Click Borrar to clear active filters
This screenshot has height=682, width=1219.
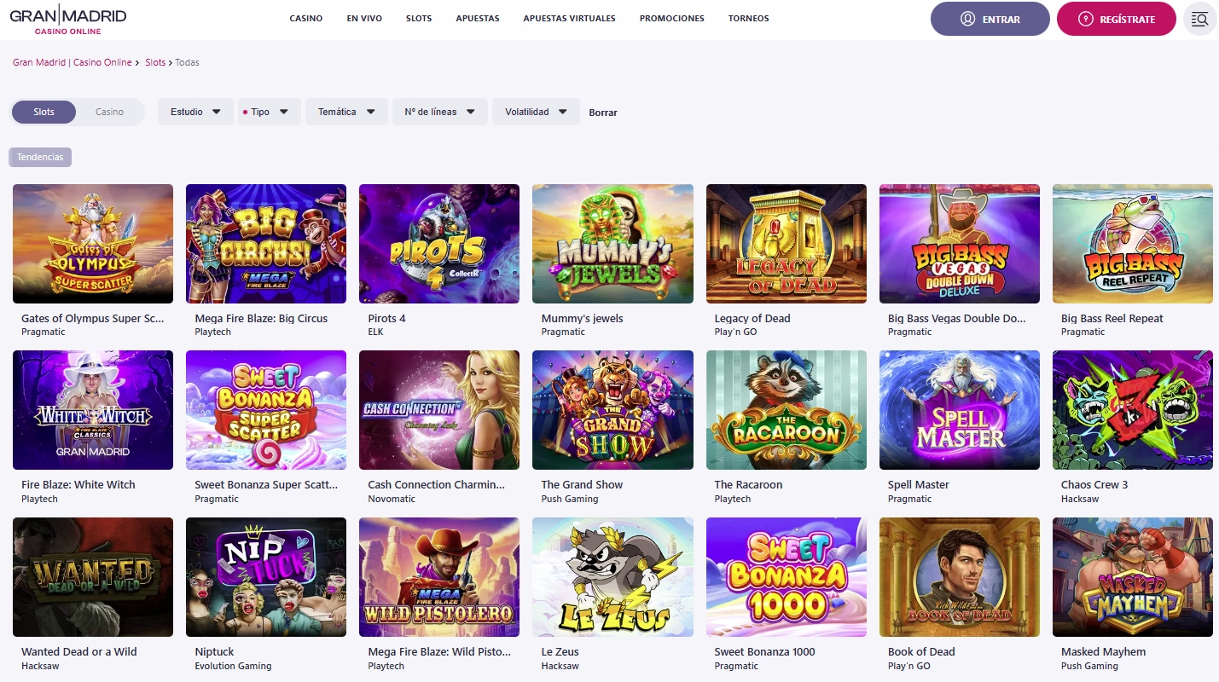(602, 112)
